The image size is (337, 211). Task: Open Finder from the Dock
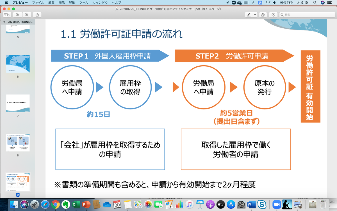(14, 204)
